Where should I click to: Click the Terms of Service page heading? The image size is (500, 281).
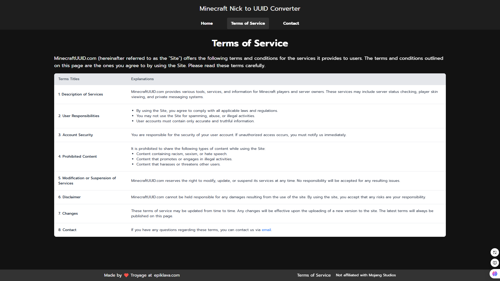click(250, 43)
